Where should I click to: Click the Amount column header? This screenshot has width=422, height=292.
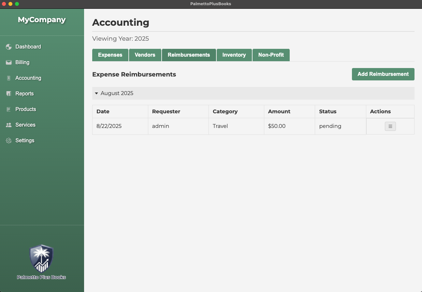pyautogui.click(x=279, y=111)
